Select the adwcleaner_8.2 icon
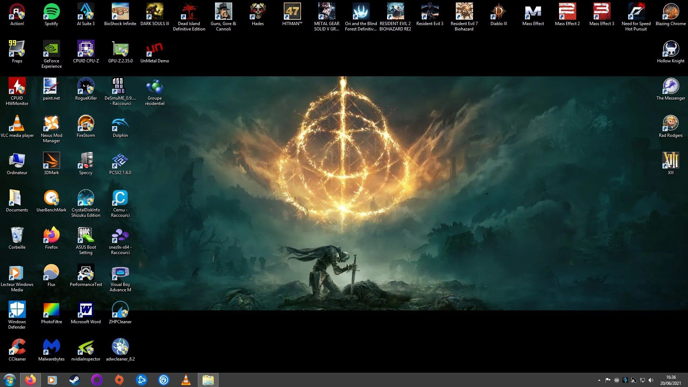688x387 pixels. (120, 350)
